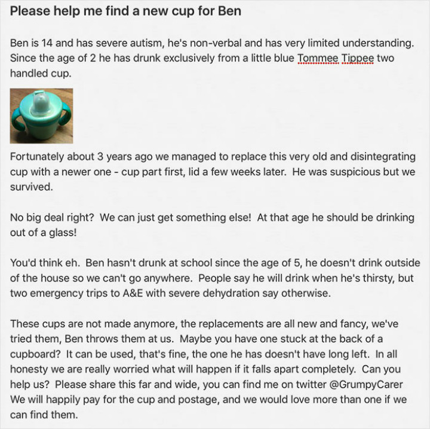Click the spell-flagged word 'Tommee'
430x429 pixels.
tap(318, 58)
